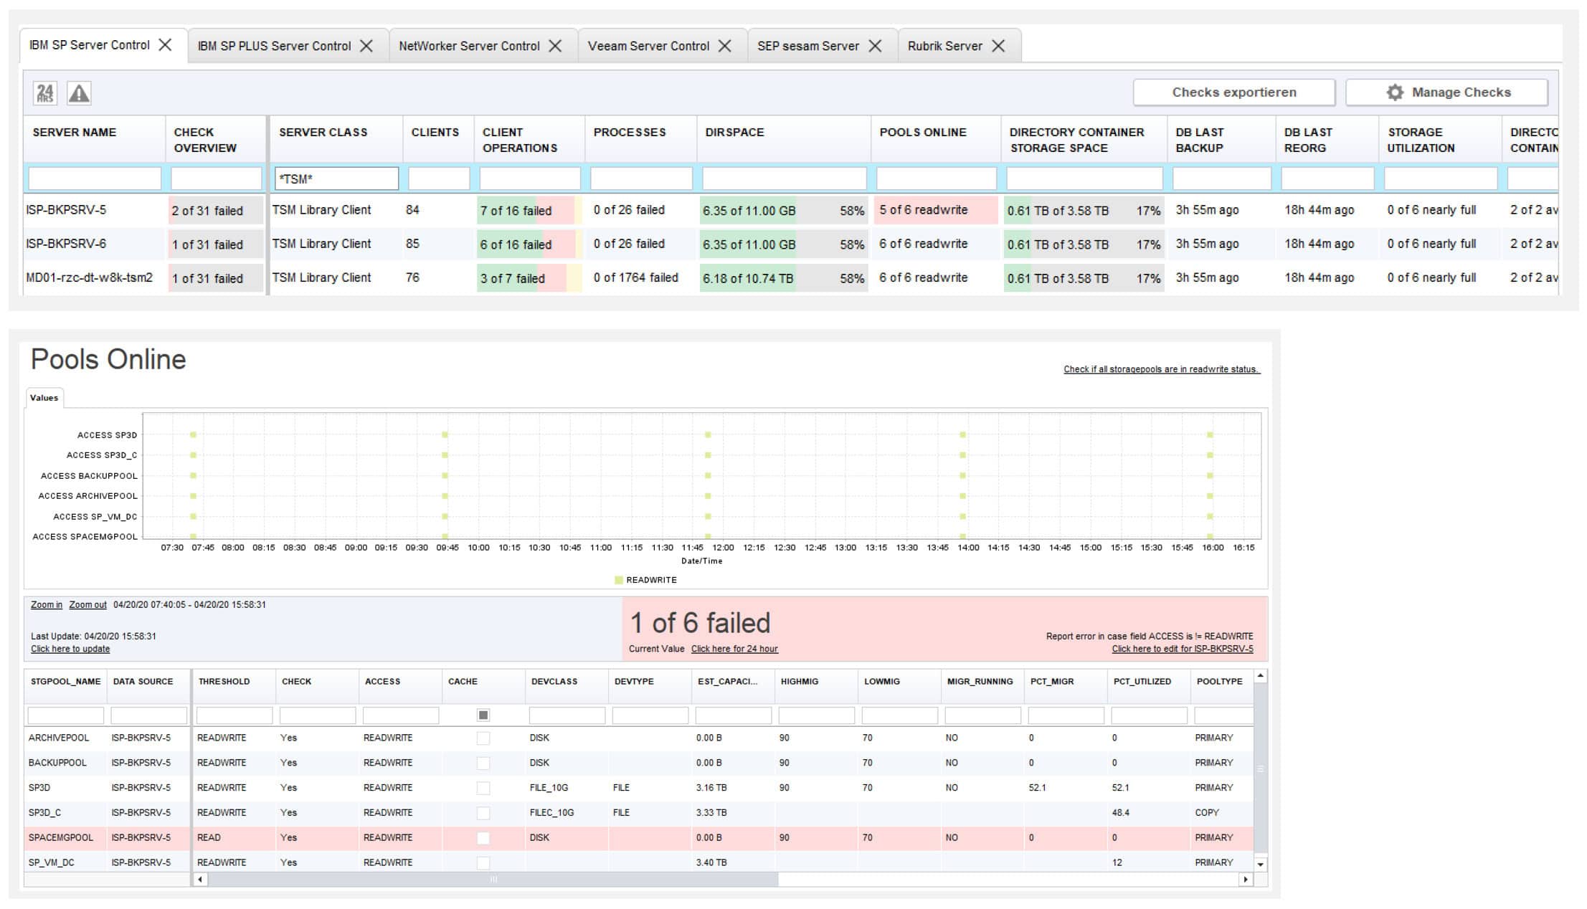Image resolution: width=1587 pixels, height=909 pixels.
Task: Switch to SEP sesam Server tab
Action: coord(807,46)
